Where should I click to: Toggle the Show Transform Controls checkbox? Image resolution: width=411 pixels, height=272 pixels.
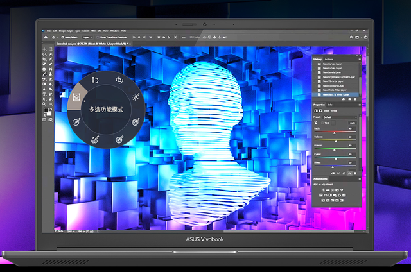97,38
